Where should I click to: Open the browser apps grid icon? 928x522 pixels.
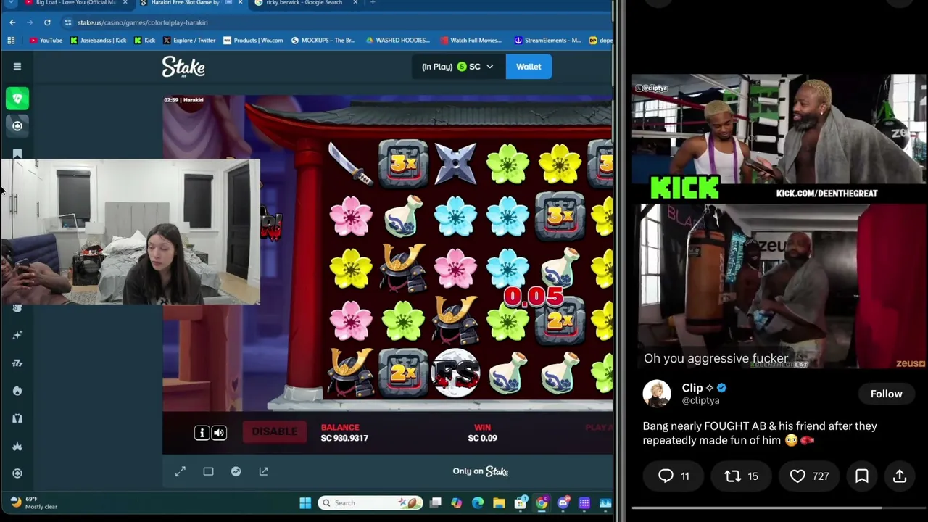pyautogui.click(x=11, y=41)
